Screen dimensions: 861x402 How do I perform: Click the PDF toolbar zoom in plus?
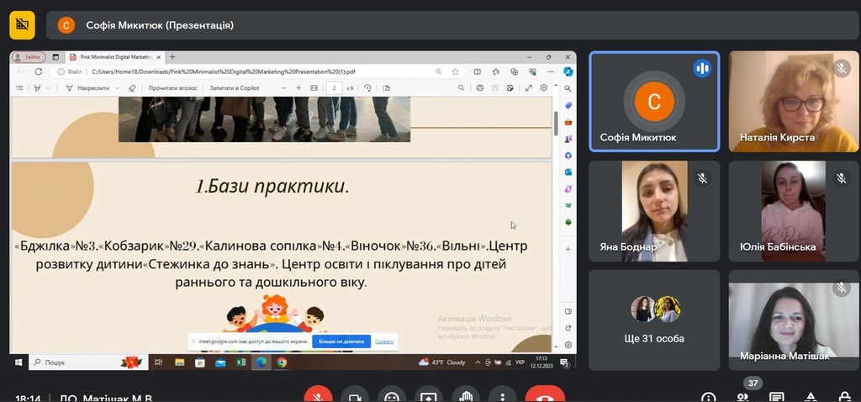point(298,87)
